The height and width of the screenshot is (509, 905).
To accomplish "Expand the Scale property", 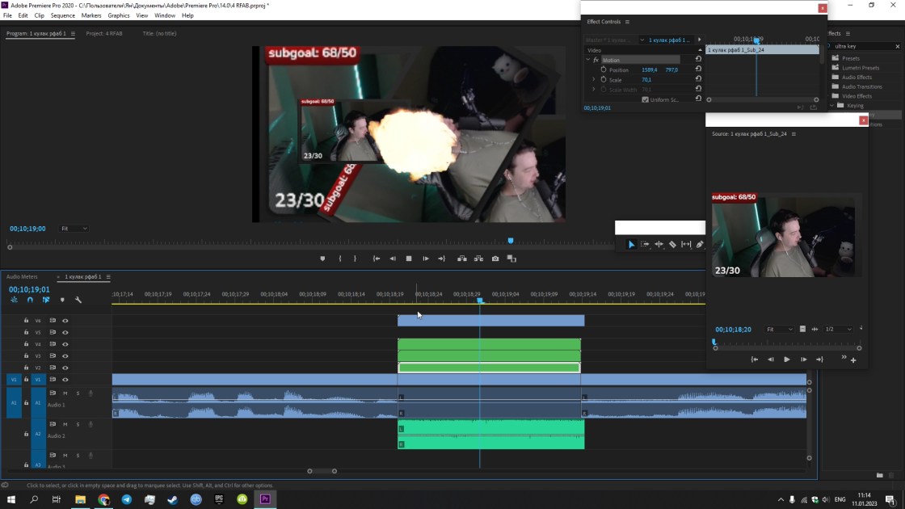I will (x=594, y=79).
